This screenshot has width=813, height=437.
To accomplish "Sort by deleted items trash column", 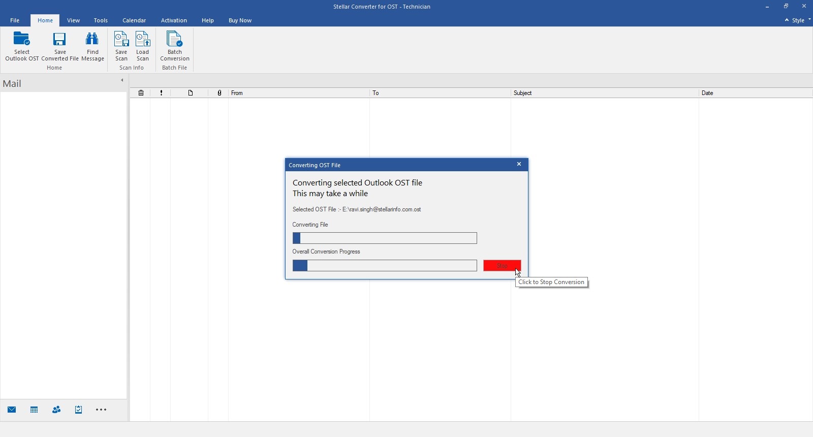I will tap(141, 93).
